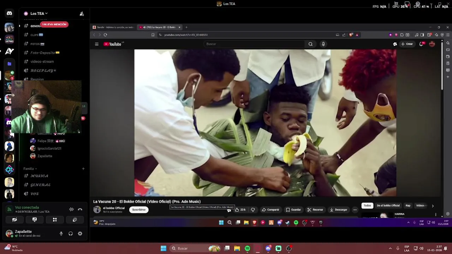Run search with YouTube magnifier button
452x254 pixels.
tap(310, 44)
